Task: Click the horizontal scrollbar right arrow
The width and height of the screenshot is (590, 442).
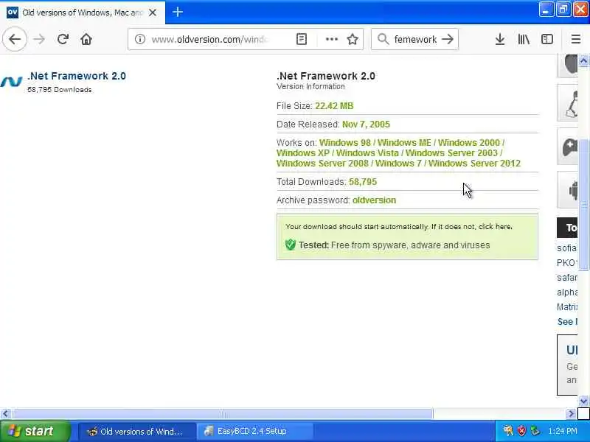Action: (x=571, y=414)
